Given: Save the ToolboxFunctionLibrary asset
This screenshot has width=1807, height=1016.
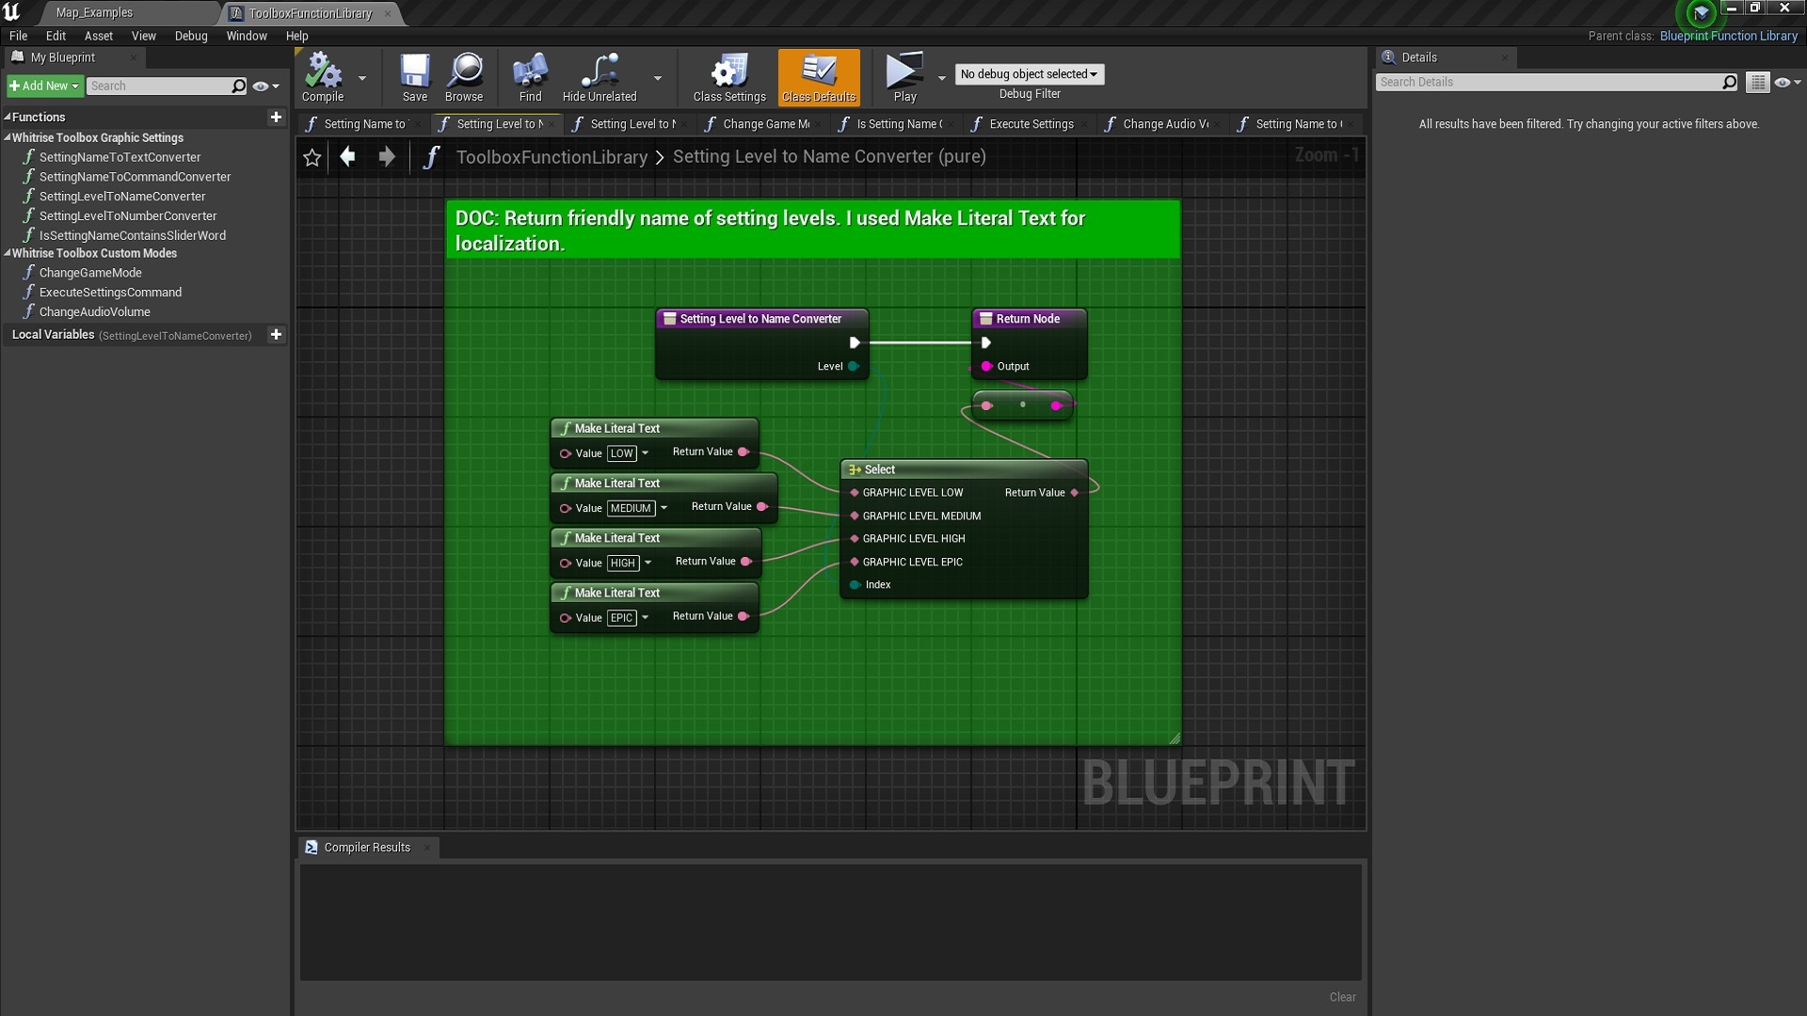Looking at the screenshot, I should pyautogui.click(x=414, y=77).
